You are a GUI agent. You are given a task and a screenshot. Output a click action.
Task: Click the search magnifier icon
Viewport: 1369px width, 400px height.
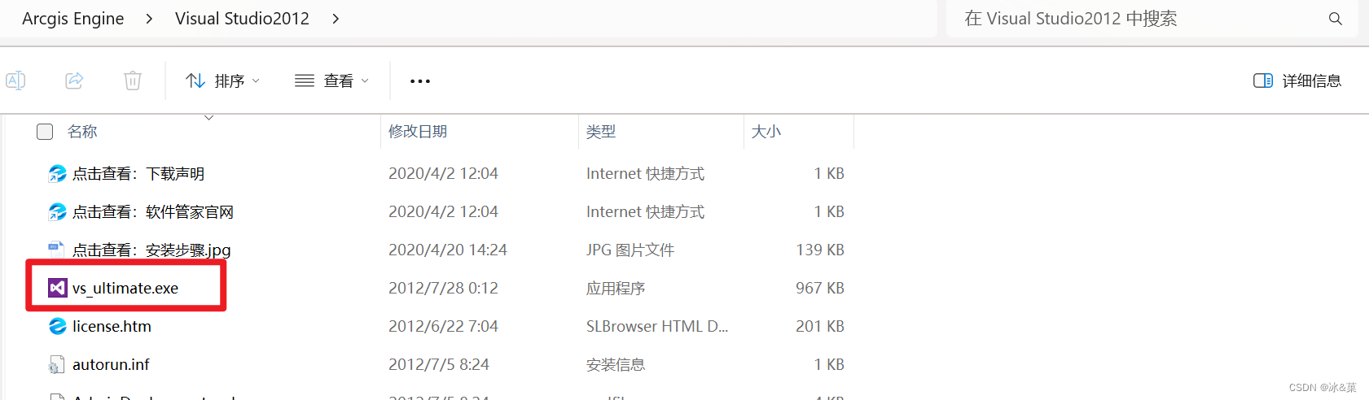point(1336,19)
